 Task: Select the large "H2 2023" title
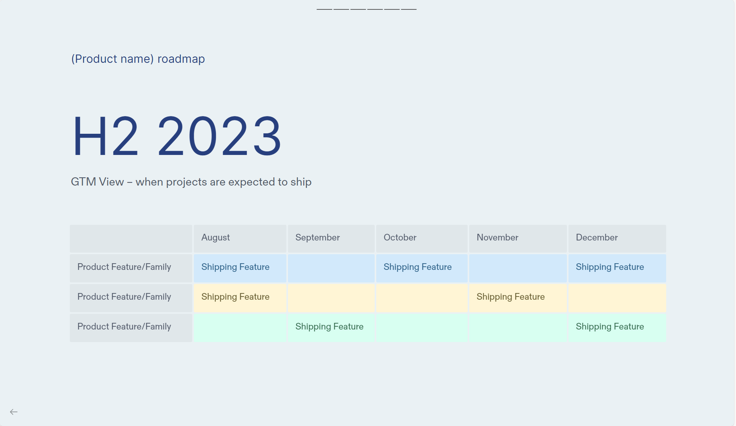[x=177, y=137]
